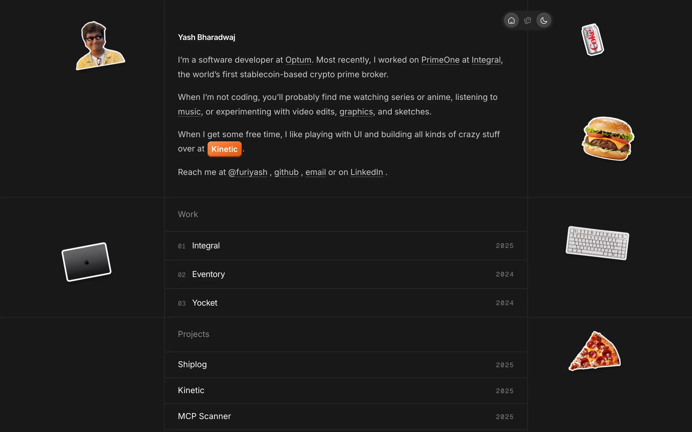The width and height of the screenshot is (692, 432).
Task: Open the cards/gallery icon in navigation
Action: pyautogui.click(x=528, y=21)
